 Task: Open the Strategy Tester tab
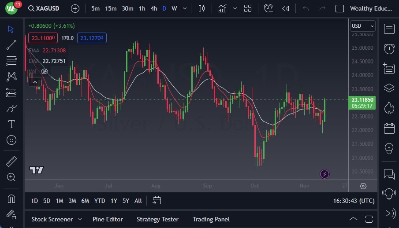point(157,219)
